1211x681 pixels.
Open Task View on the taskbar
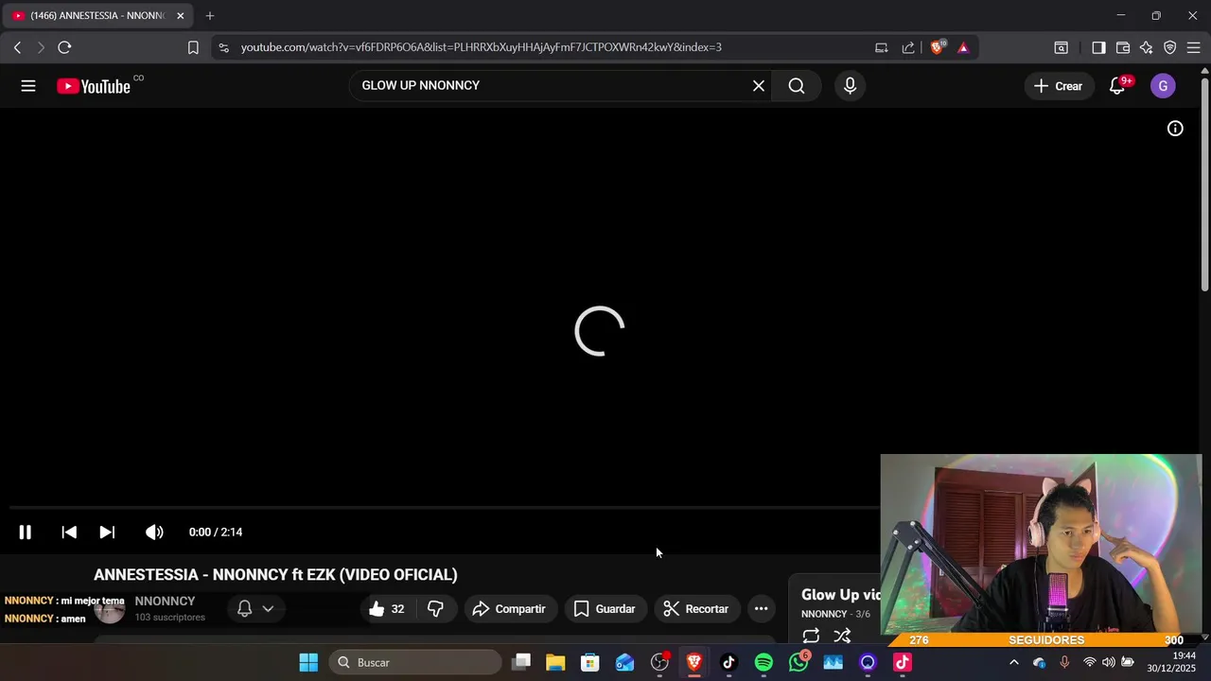521,663
